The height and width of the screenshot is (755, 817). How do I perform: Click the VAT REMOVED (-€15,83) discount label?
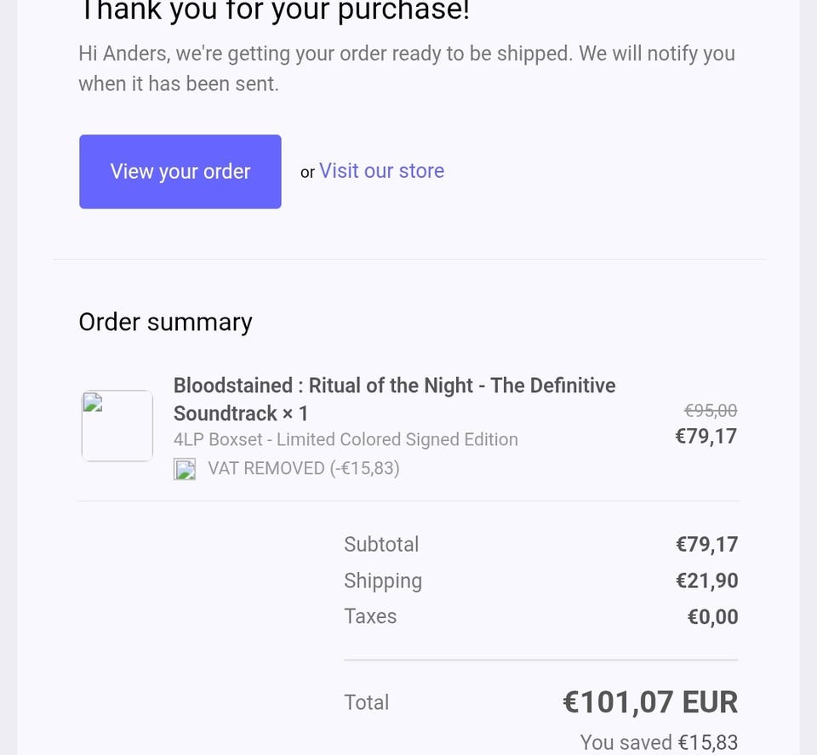(x=304, y=468)
